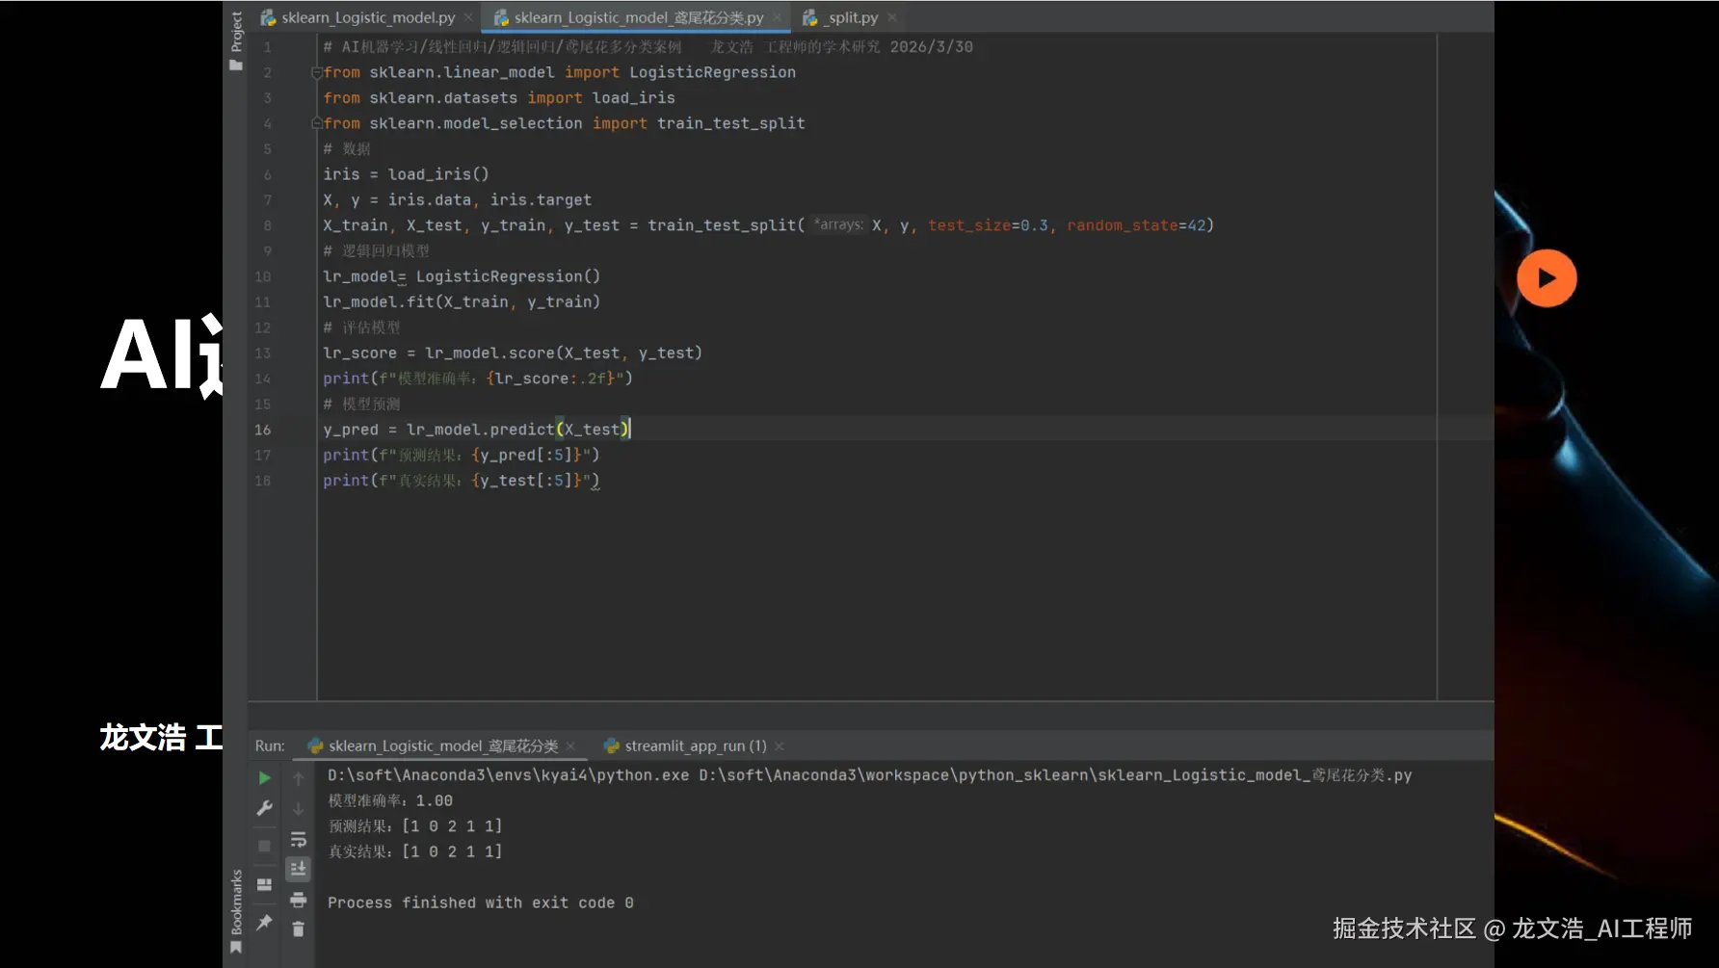Viewport: 1719px width, 968px height.
Task: Switch to the _split.py editor tab
Action: pyautogui.click(x=852, y=17)
